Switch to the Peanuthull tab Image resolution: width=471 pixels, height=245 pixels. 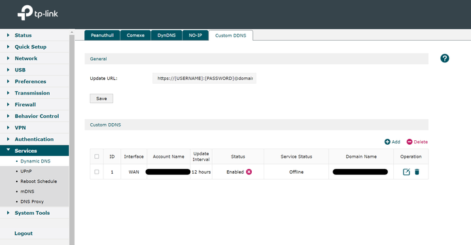[102, 35]
